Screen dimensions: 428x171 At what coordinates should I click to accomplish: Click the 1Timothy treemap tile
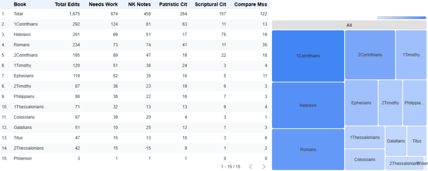(x=411, y=55)
